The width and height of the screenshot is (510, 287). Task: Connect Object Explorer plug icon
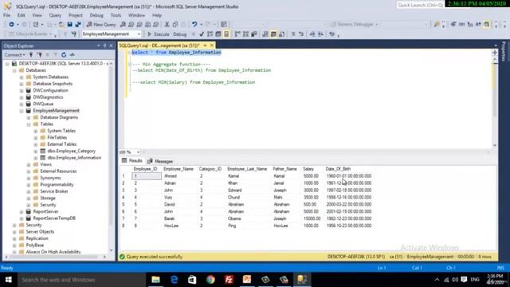31,55
